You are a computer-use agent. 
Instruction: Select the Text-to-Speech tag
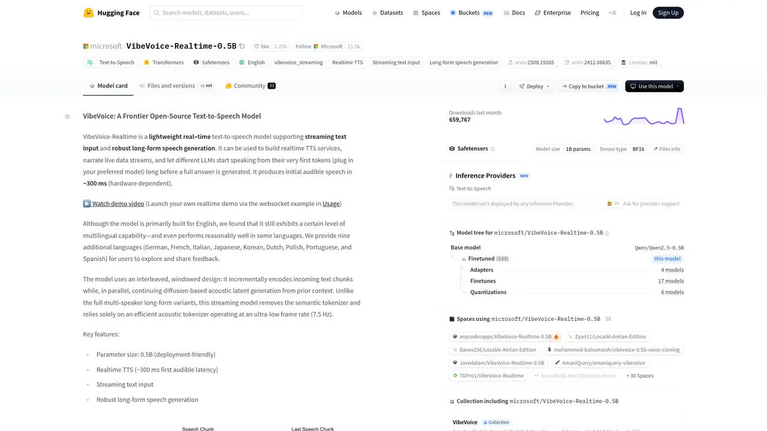pyautogui.click(x=111, y=62)
